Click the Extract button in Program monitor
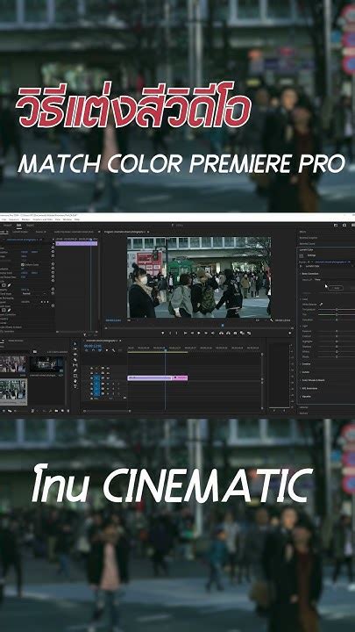The height and width of the screenshot is (632, 355). tap(228, 333)
